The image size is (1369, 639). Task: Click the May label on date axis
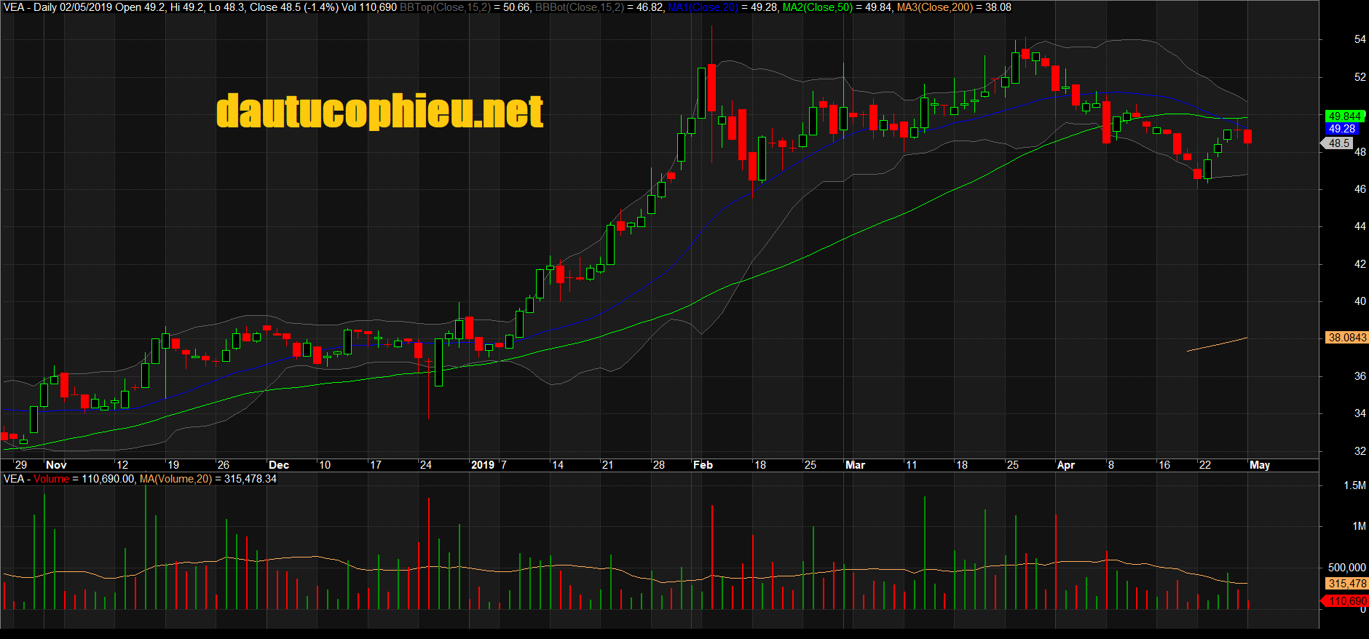[1259, 465]
